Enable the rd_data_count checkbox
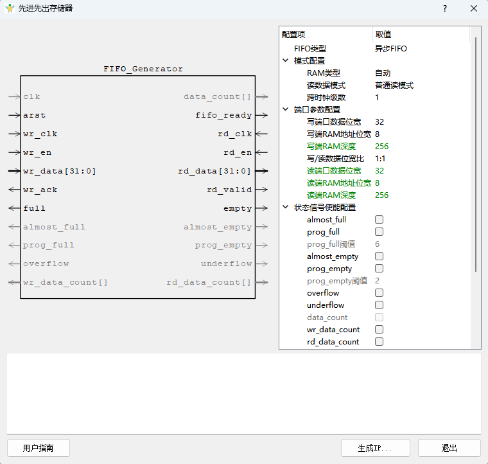488x464 pixels. (379, 342)
